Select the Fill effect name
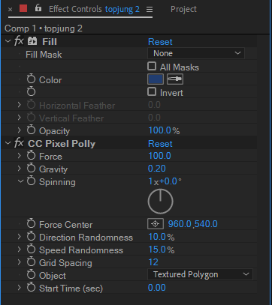Screen dimensions: 272x305 (x=50, y=42)
